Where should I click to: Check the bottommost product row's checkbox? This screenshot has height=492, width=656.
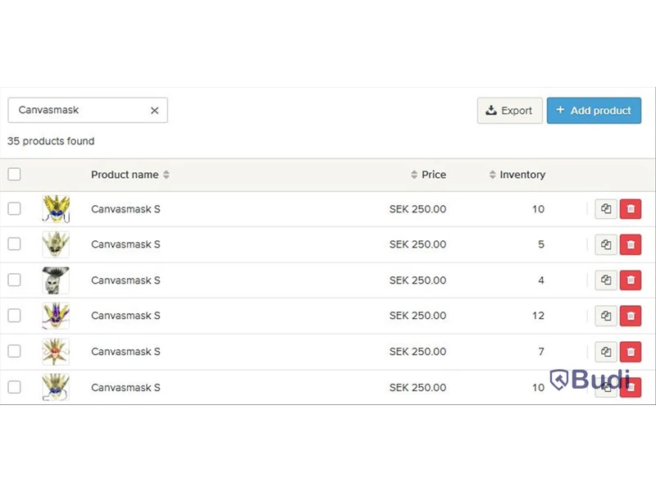14,387
